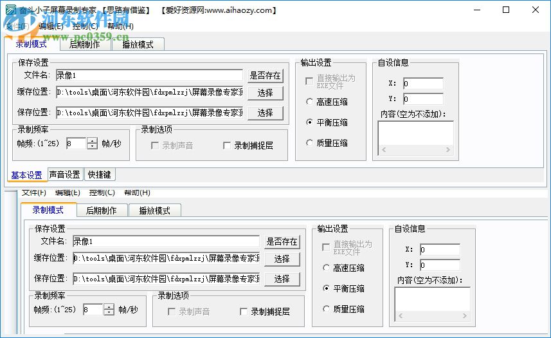Click the upper 帧频 value field
551x338 pixels.
[x=77, y=144]
